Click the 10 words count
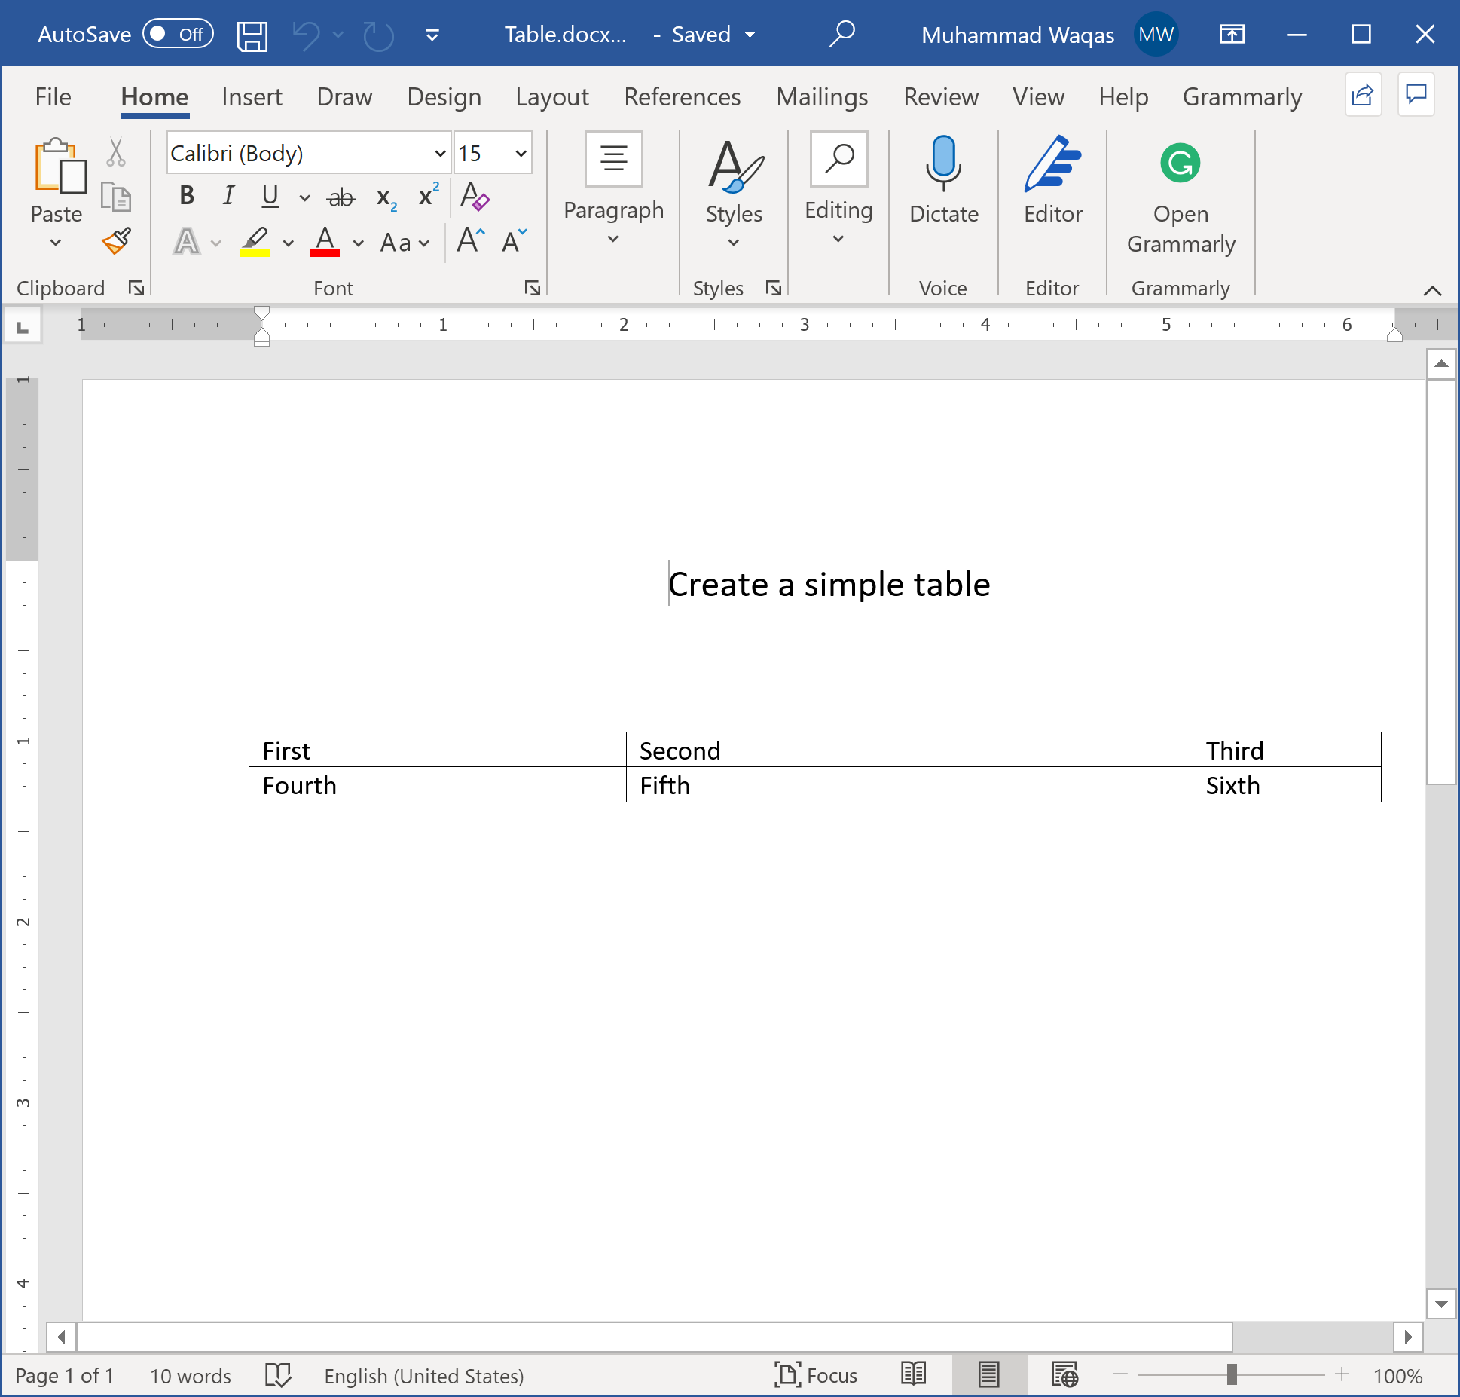This screenshot has height=1397, width=1460. pyautogui.click(x=190, y=1376)
